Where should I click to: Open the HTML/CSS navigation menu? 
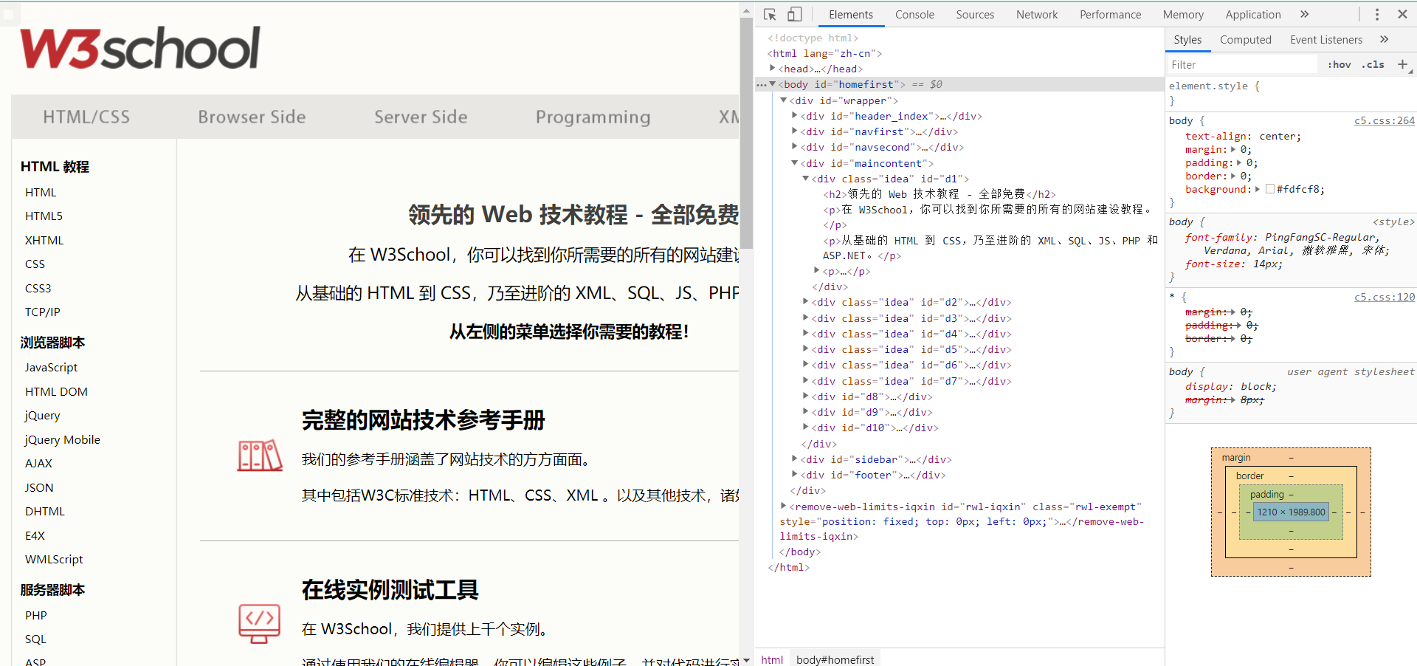pos(86,117)
